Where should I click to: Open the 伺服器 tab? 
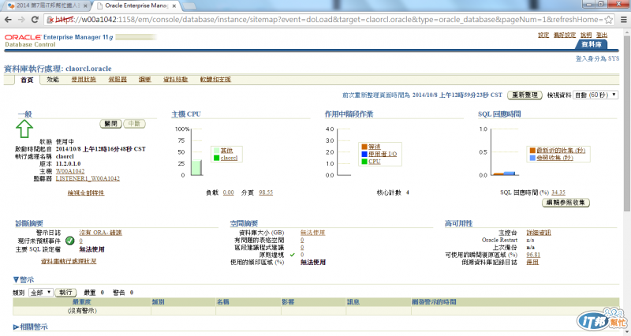click(118, 80)
